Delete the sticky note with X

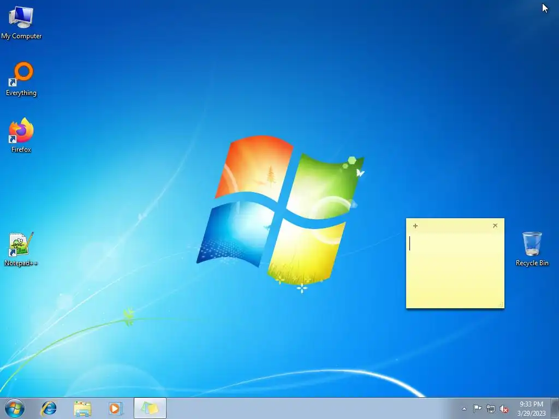[x=495, y=225]
